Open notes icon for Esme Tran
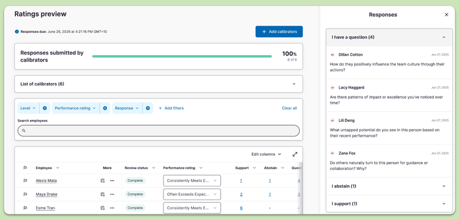The image size is (459, 220). (x=102, y=208)
